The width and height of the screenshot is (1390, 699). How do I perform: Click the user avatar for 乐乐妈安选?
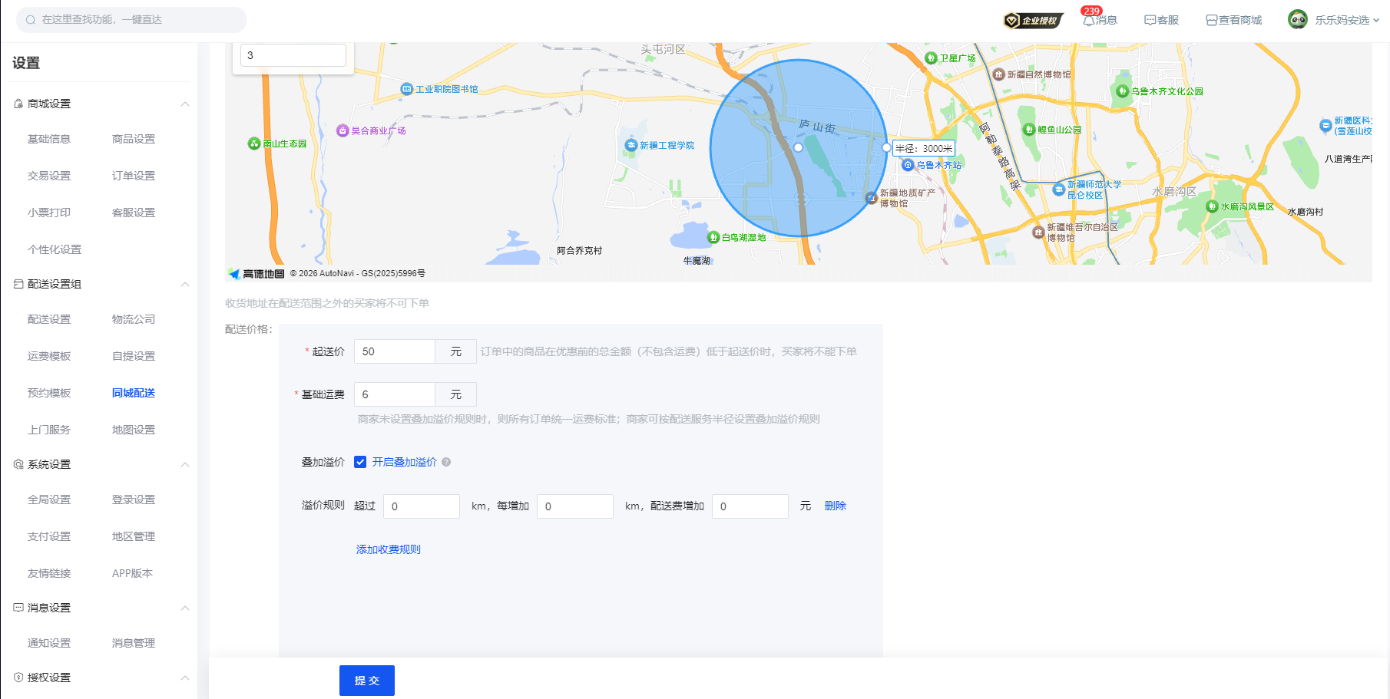point(1297,20)
